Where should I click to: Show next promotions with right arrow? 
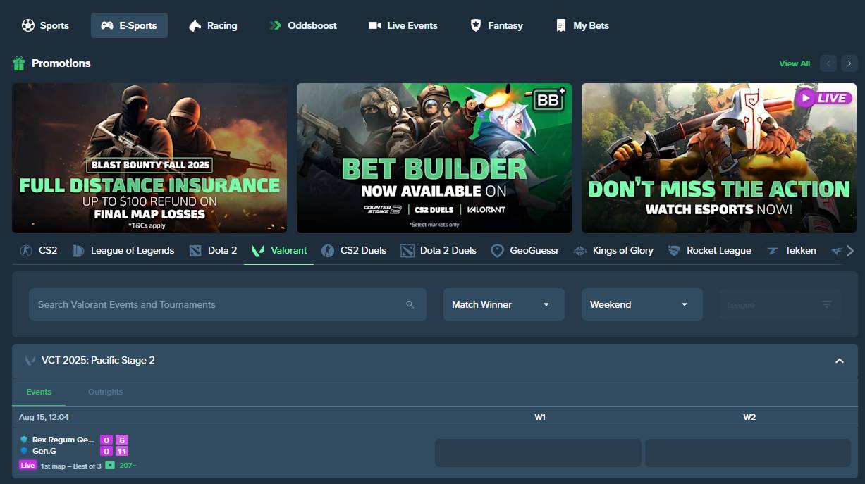849,63
